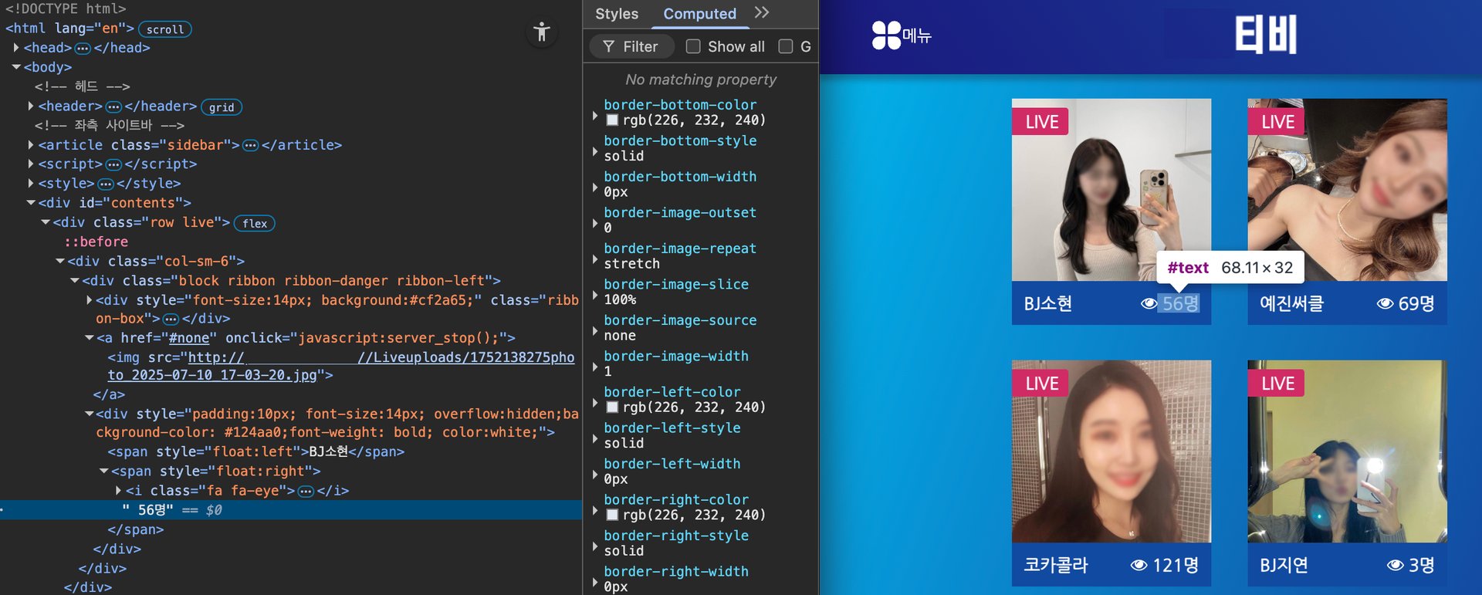Viewport: 1482px width, 595px height.
Task: Click border-left-color color swatch
Action: tap(612, 407)
